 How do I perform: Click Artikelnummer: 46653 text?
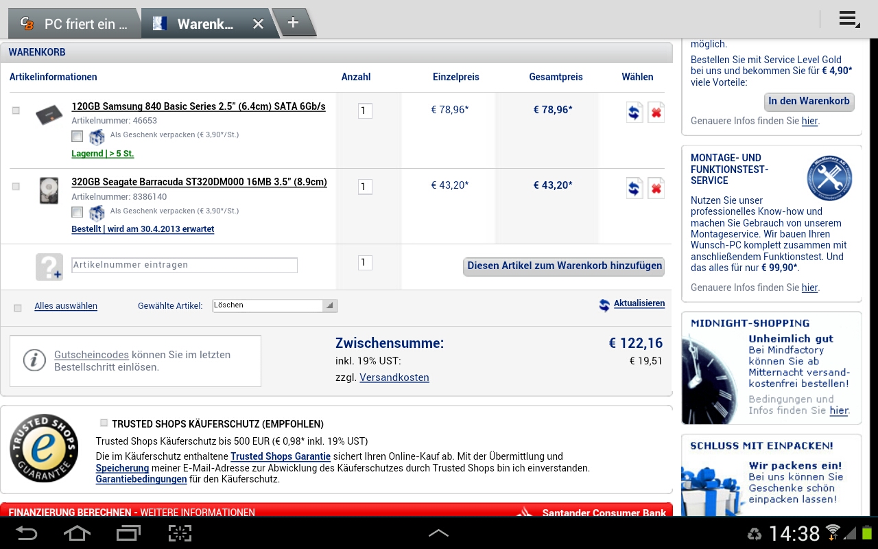pyautogui.click(x=115, y=121)
